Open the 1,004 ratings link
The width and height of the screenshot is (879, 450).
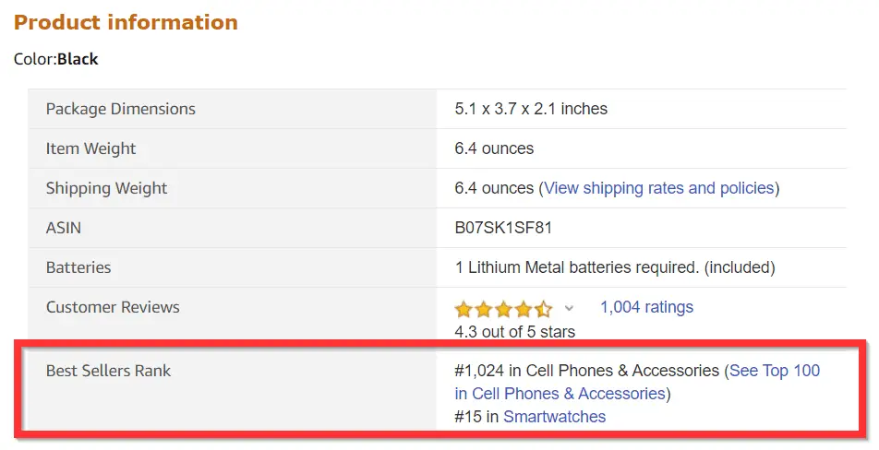tap(646, 307)
